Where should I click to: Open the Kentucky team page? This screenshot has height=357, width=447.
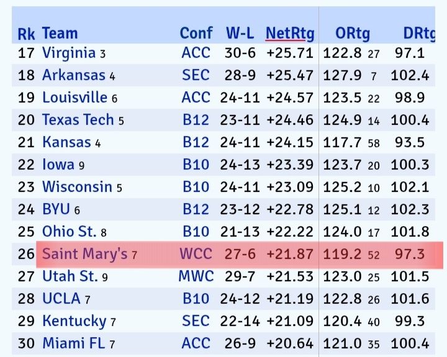(74, 321)
